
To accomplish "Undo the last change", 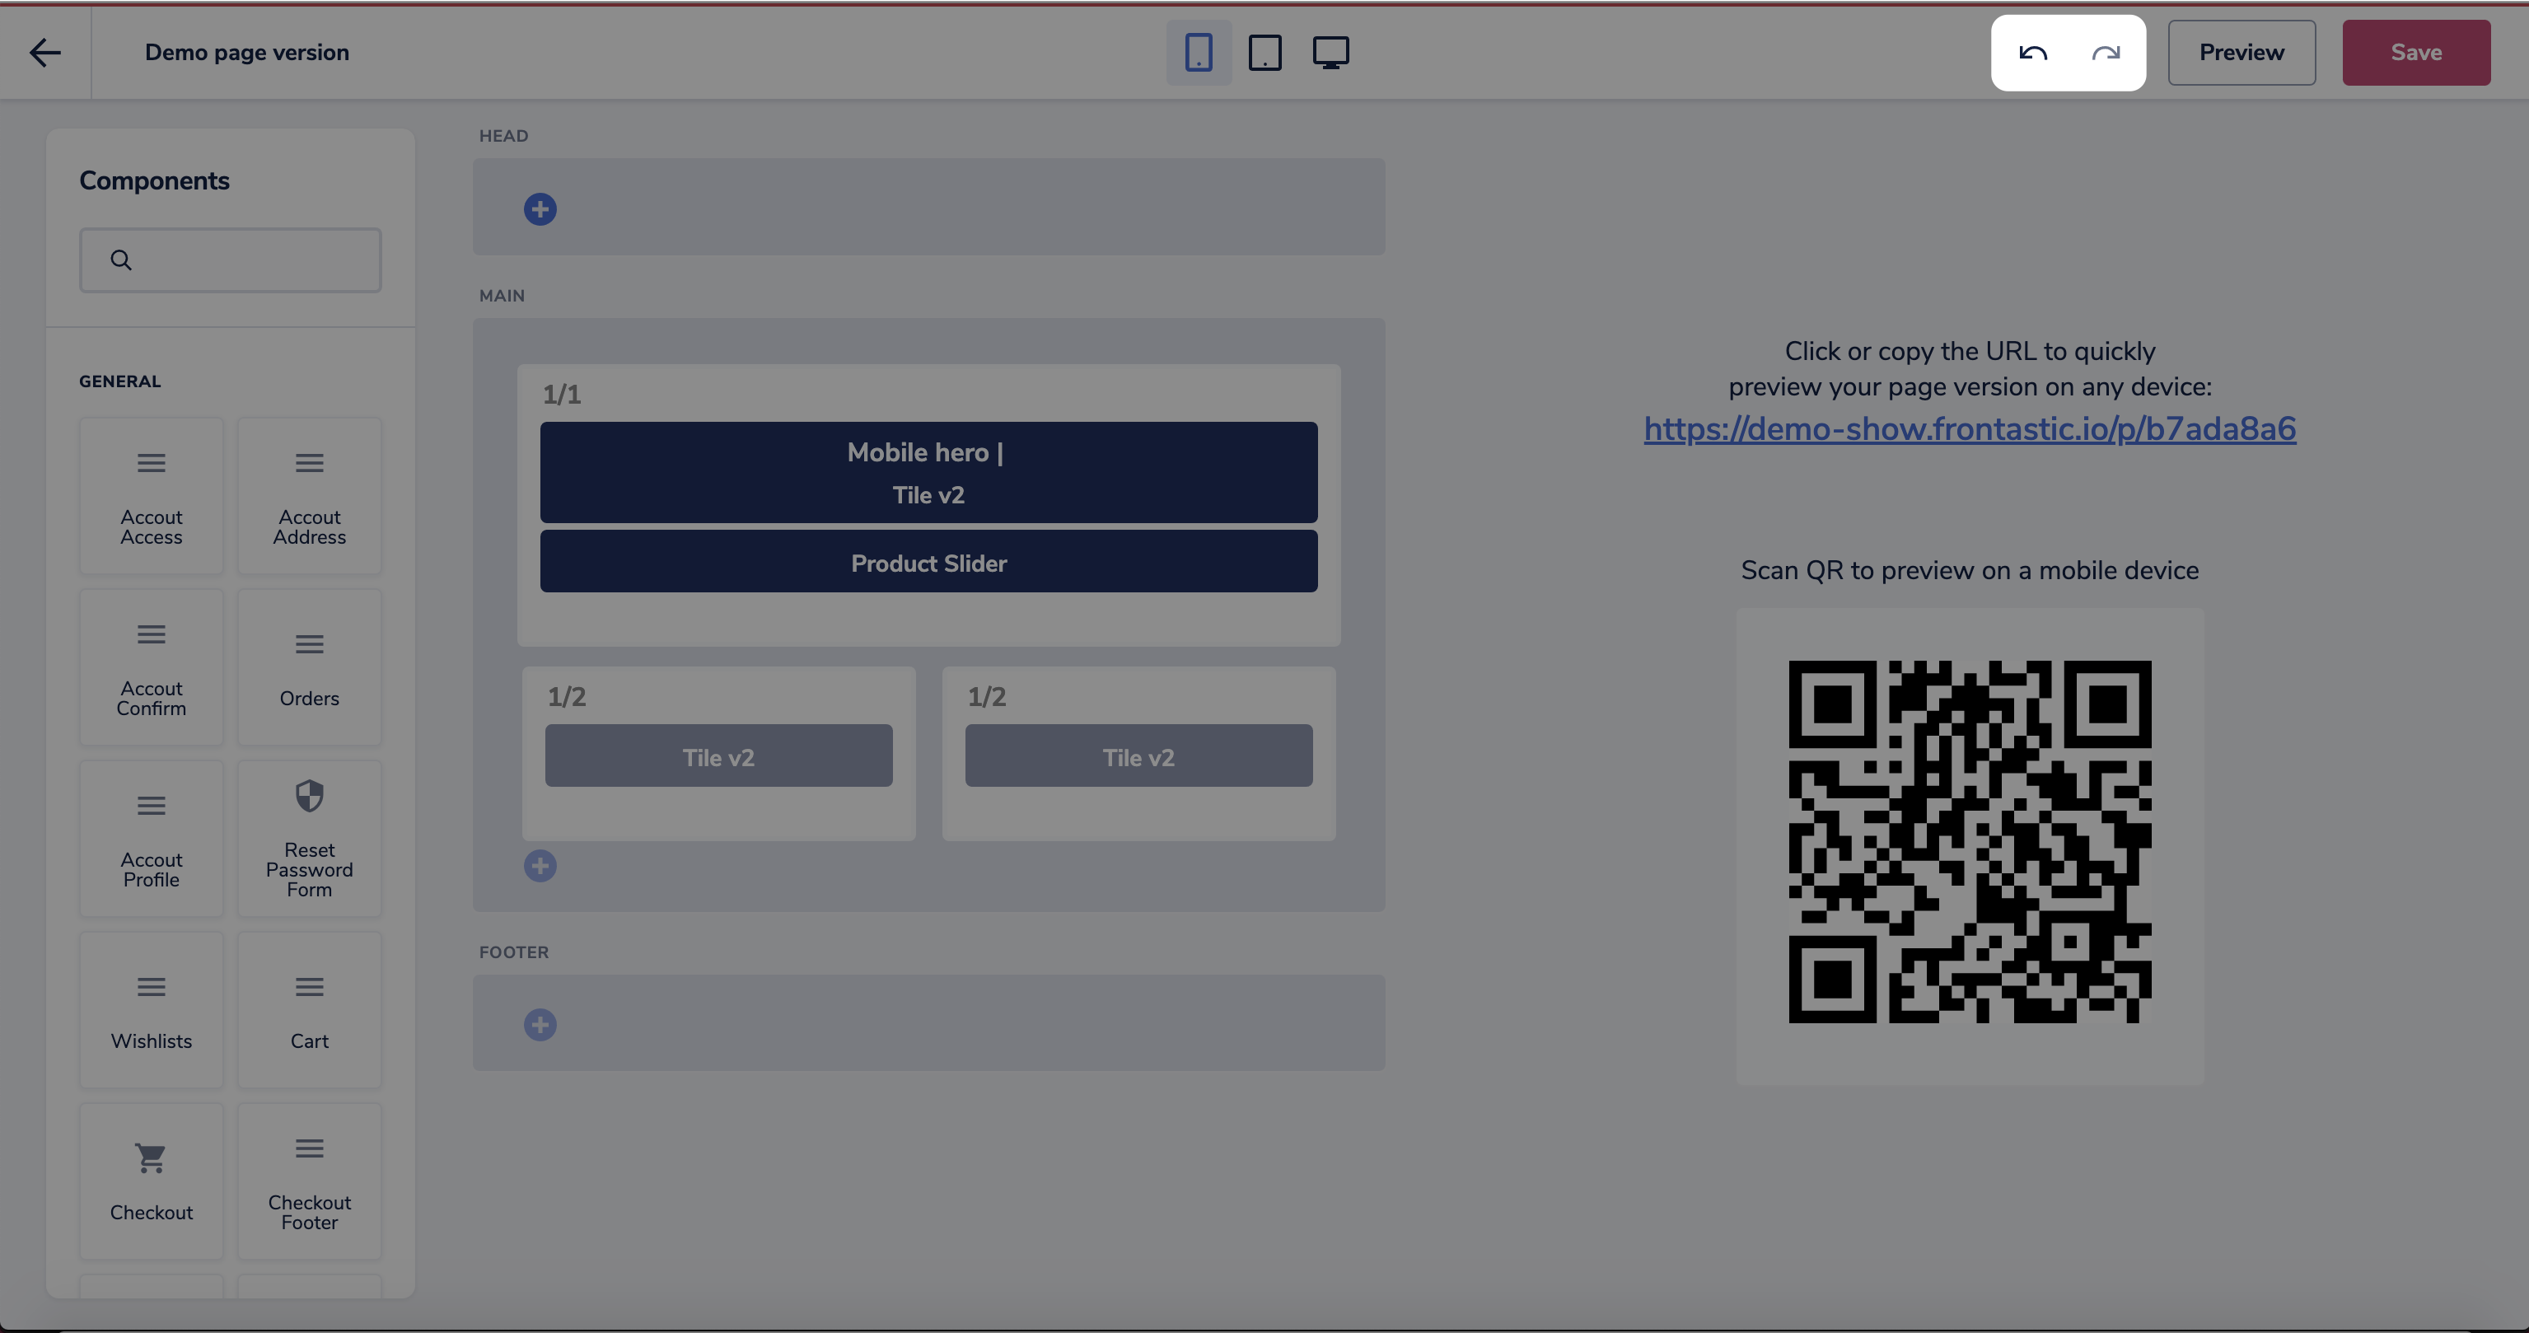I will point(2032,52).
